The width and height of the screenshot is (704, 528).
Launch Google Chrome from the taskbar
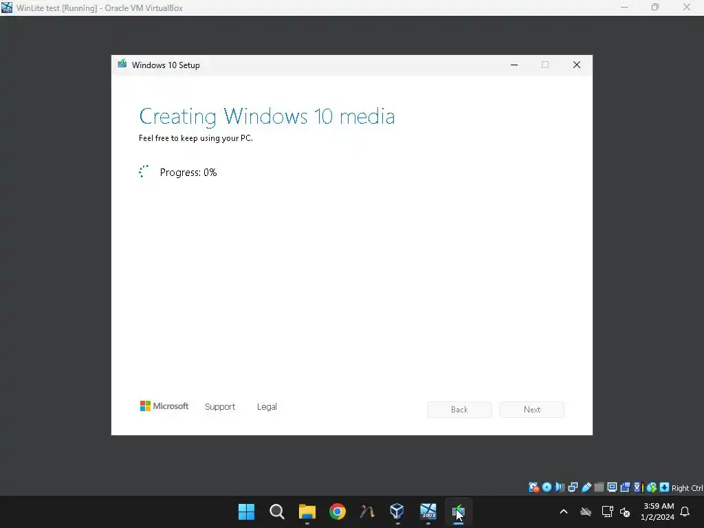click(337, 511)
